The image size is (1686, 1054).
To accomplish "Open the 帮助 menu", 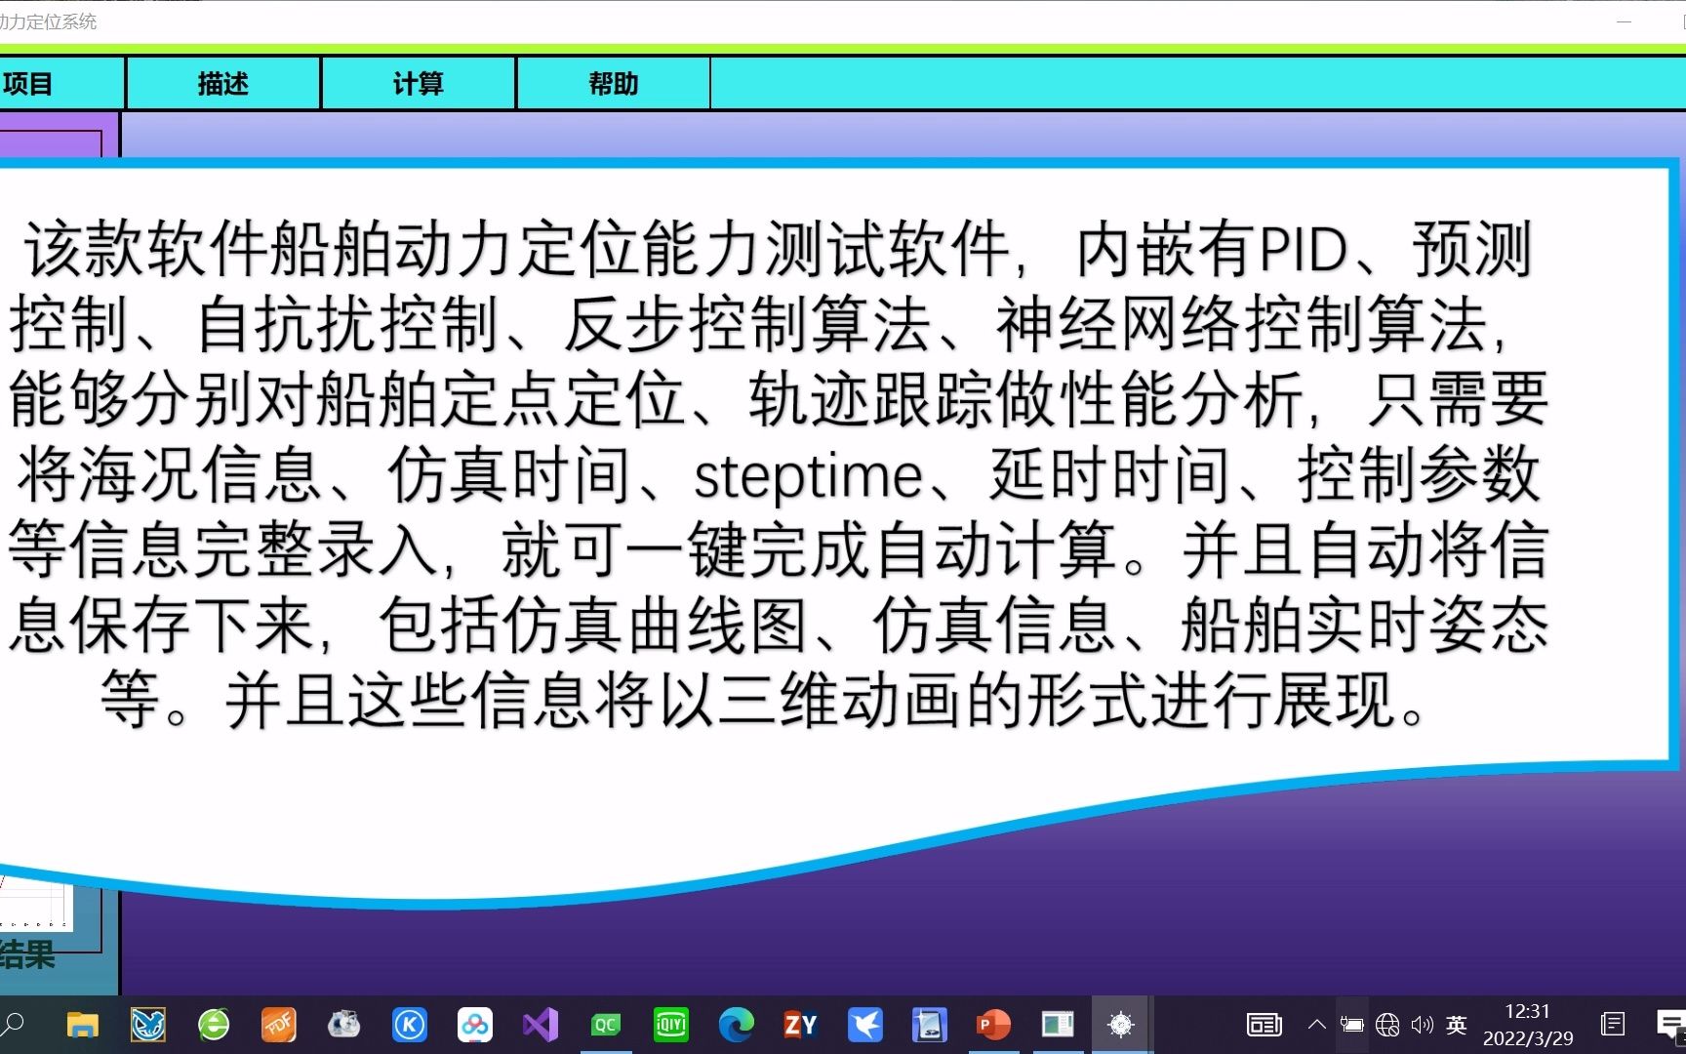I will 614,83.
